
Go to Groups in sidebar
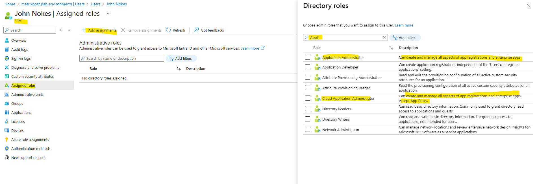(x=17, y=103)
